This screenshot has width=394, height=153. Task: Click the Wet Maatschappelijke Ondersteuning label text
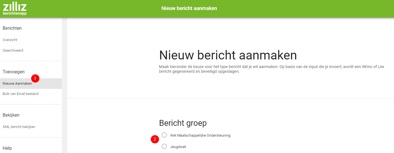tap(200, 136)
